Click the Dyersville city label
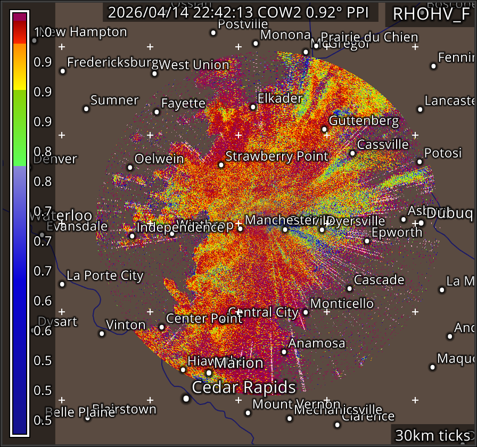Image resolution: width=477 pixels, height=447 pixels. pyautogui.click(x=355, y=221)
